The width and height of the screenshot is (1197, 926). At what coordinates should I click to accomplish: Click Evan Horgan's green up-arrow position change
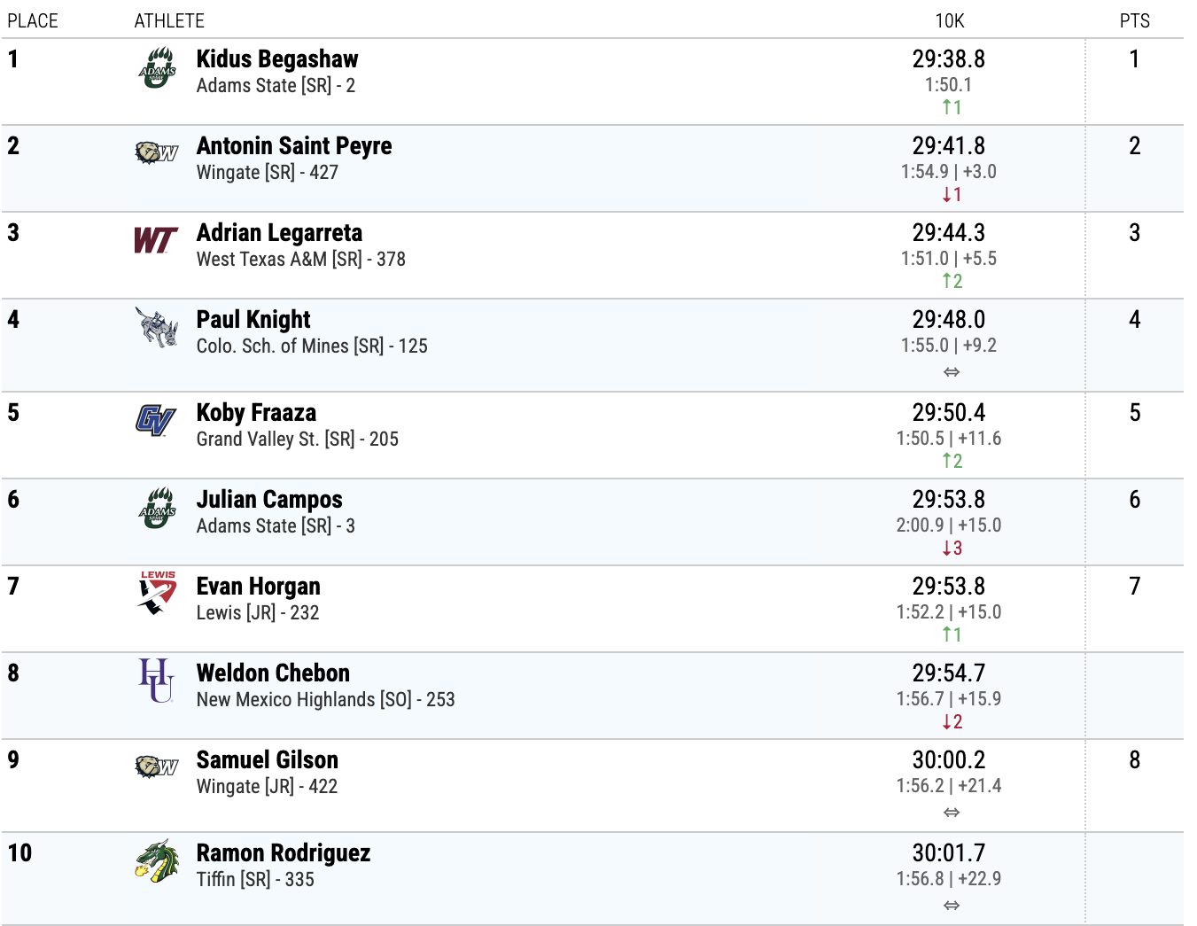pos(952,634)
